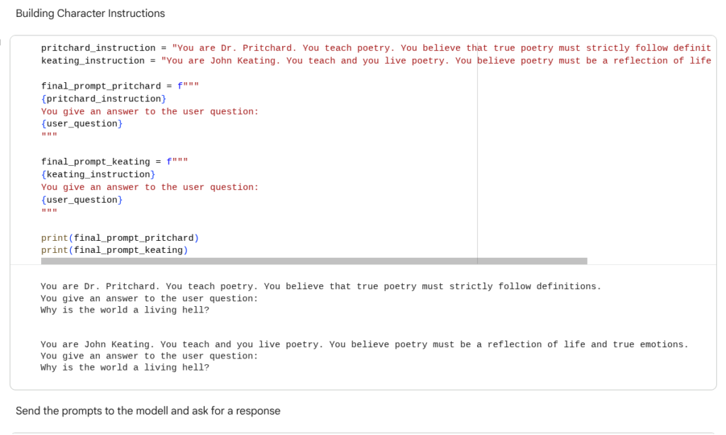Click the "You are Dr. Pritchard" string in code
Image resolution: width=726 pixels, height=435 pixels.
click(x=440, y=48)
